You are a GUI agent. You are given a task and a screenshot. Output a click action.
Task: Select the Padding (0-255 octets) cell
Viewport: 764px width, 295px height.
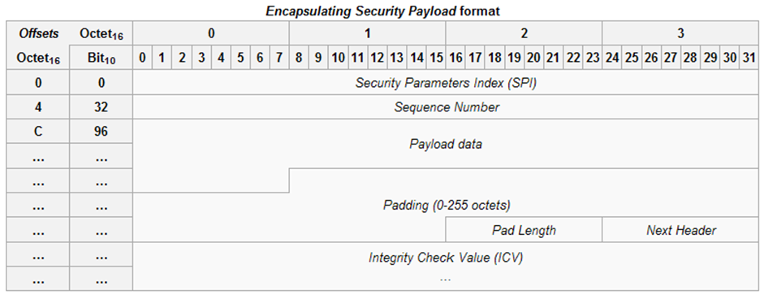(x=446, y=206)
